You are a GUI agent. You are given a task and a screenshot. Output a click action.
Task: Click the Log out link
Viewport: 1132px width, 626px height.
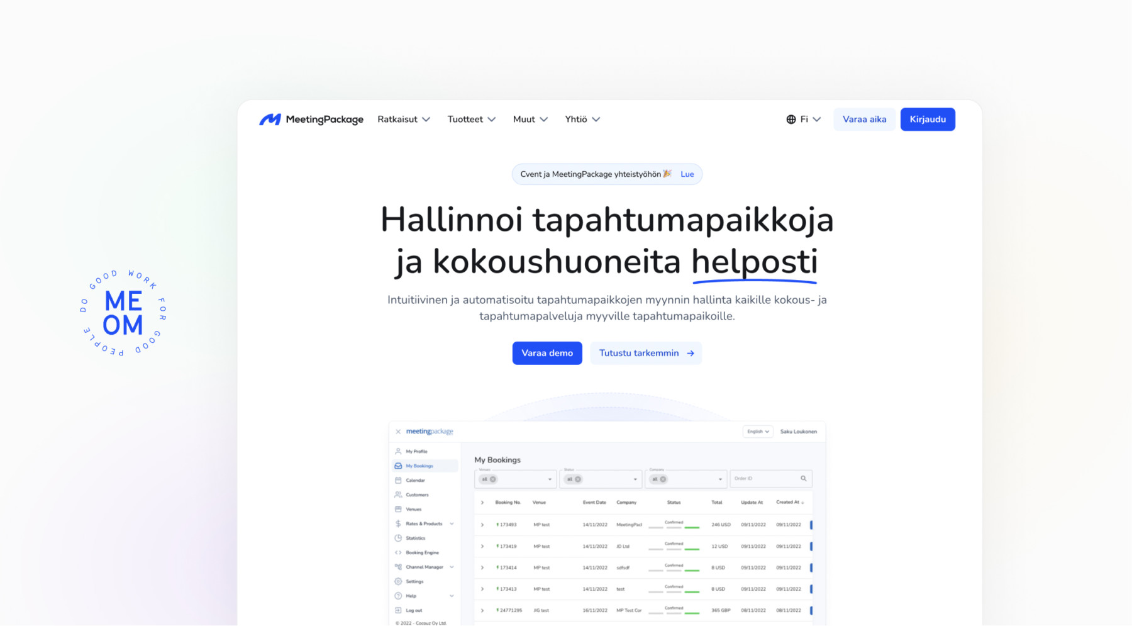tap(414, 611)
